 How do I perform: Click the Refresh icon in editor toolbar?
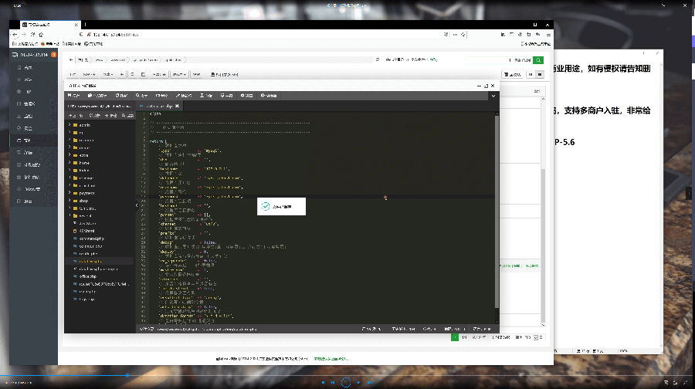120,96
